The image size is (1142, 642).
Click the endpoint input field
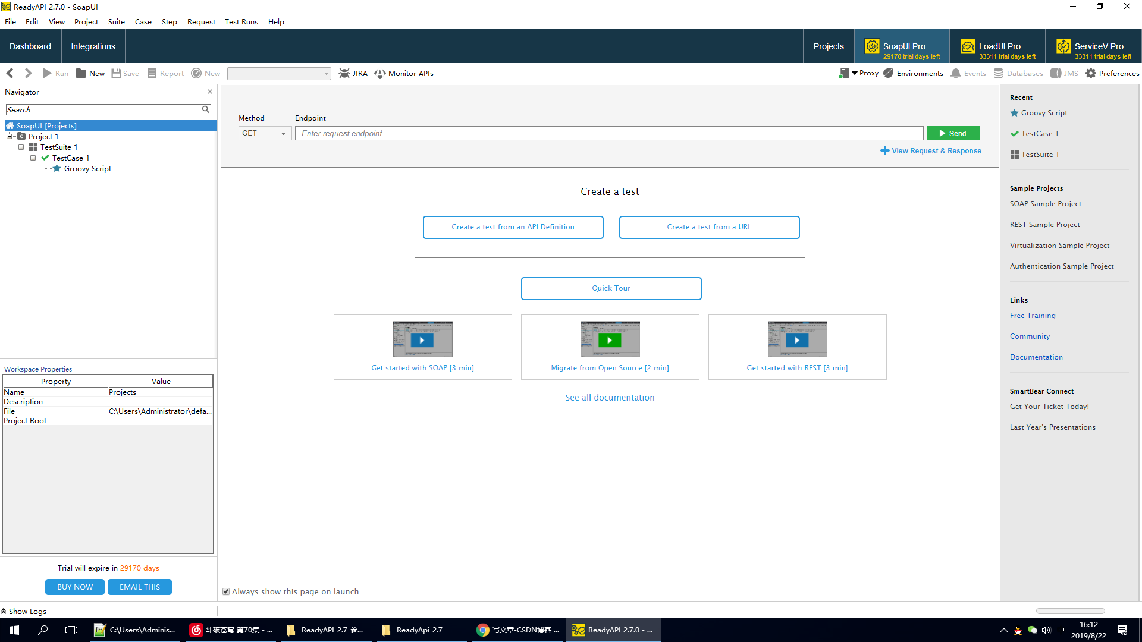pyautogui.click(x=609, y=133)
